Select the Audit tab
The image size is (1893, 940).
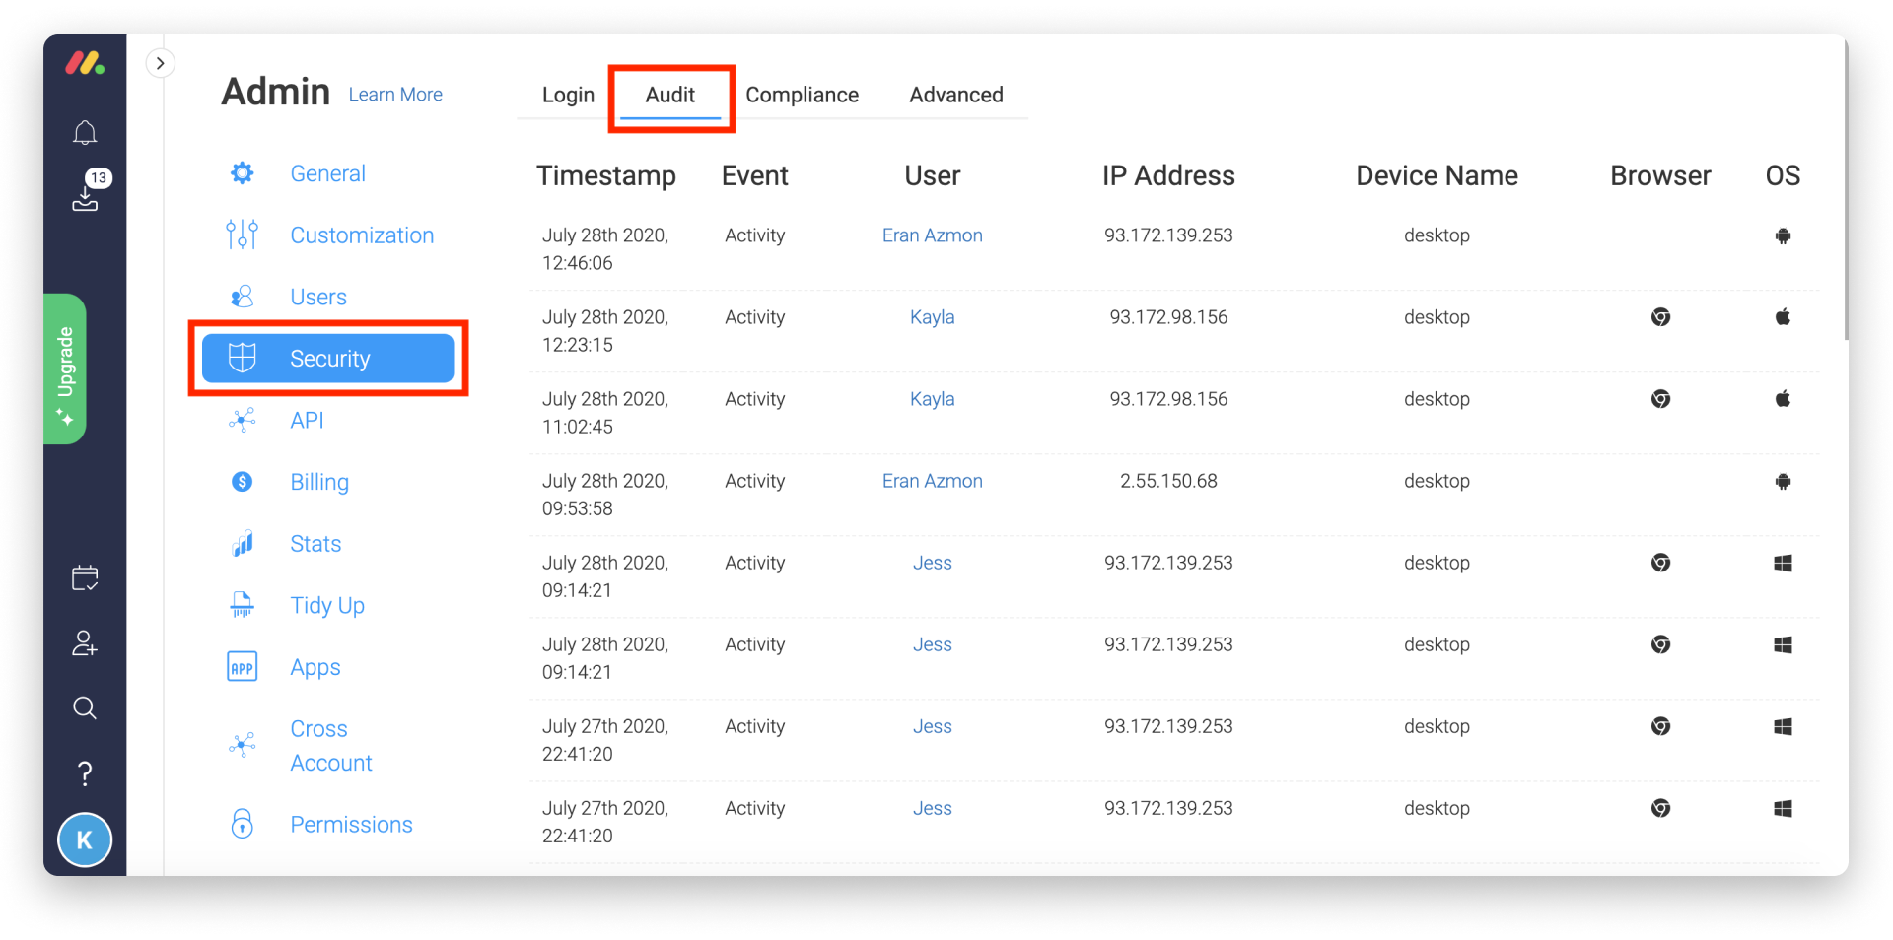coord(670,95)
